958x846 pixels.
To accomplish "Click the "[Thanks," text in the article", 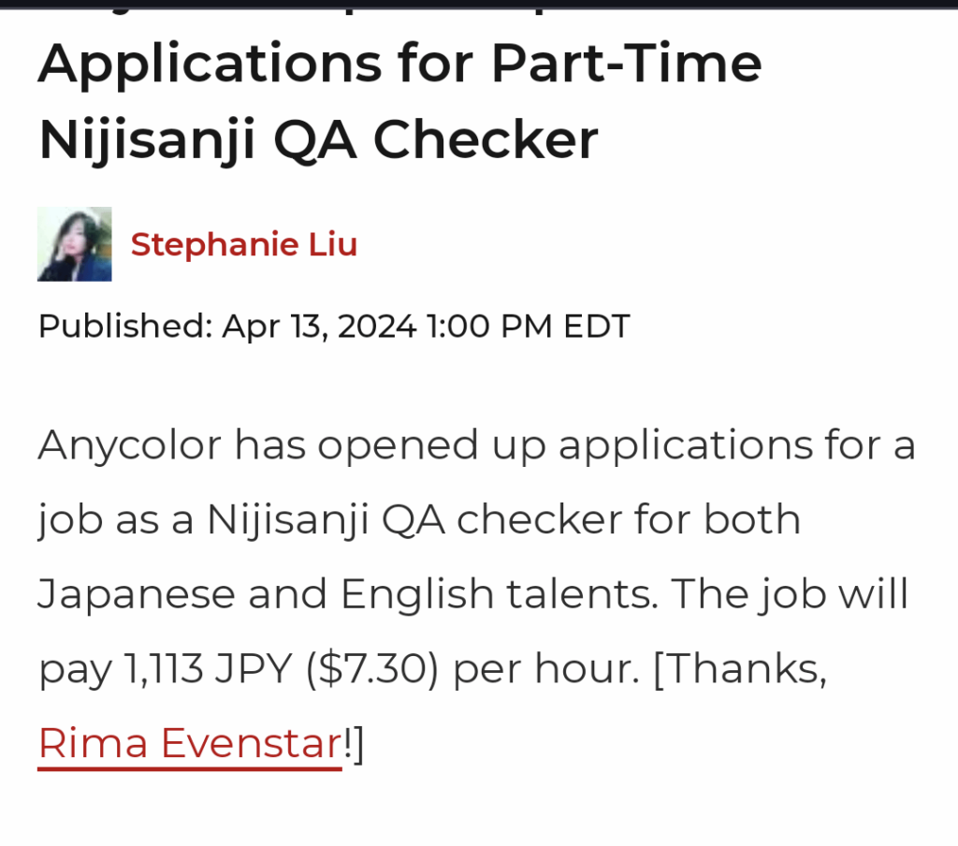I will (739, 669).
